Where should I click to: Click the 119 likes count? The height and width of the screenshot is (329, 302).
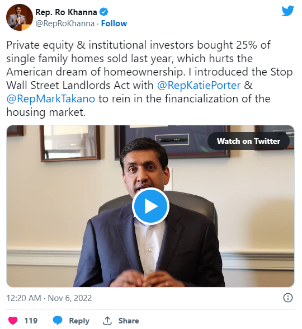31,321
